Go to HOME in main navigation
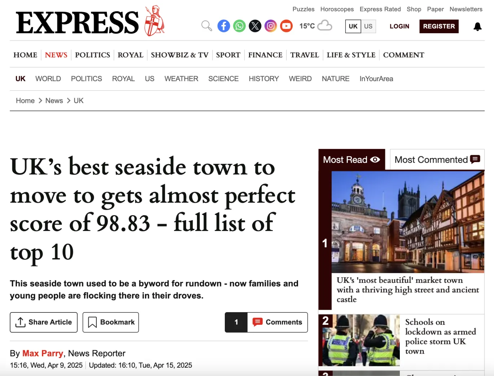This screenshot has height=376, width=494. pos(25,55)
